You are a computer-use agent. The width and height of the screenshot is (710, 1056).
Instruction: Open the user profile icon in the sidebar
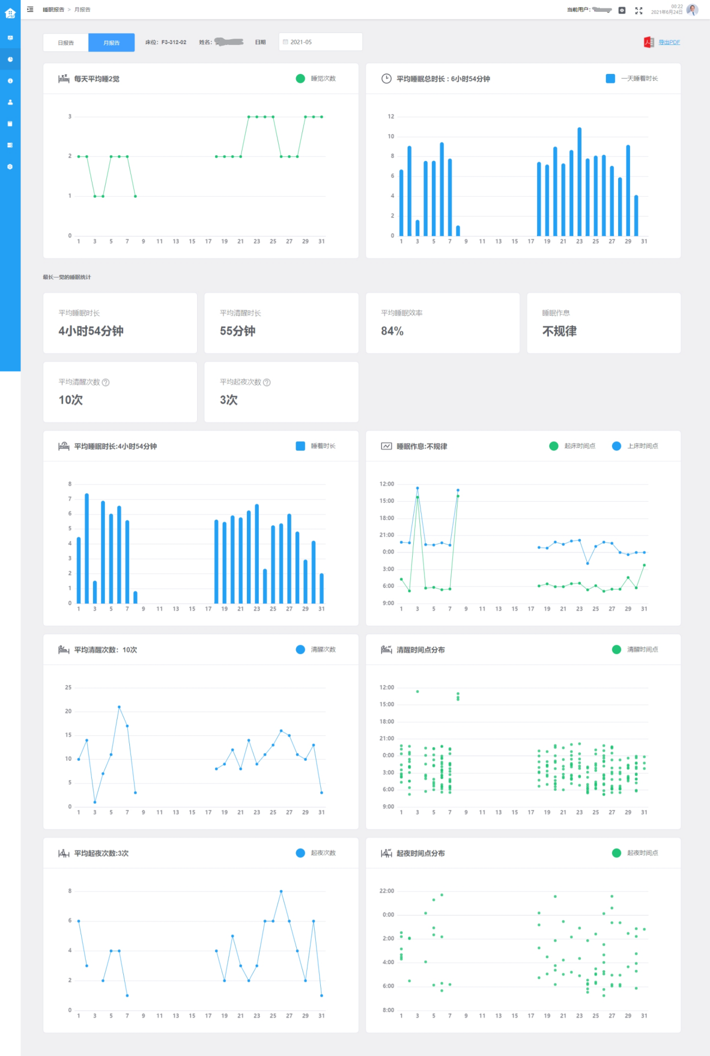(x=10, y=102)
